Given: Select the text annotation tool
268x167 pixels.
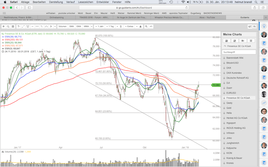Looking at the screenshot, I should pyautogui.click(x=19, y=27).
